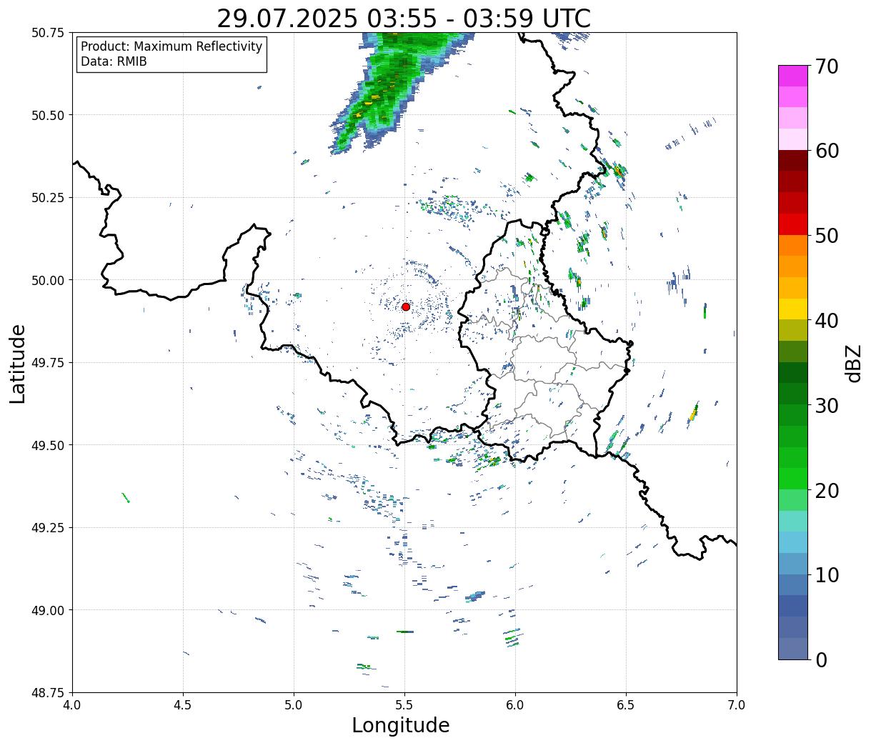Click the dark maroon colorbar swatch
871x743 pixels.
(793, 161)
